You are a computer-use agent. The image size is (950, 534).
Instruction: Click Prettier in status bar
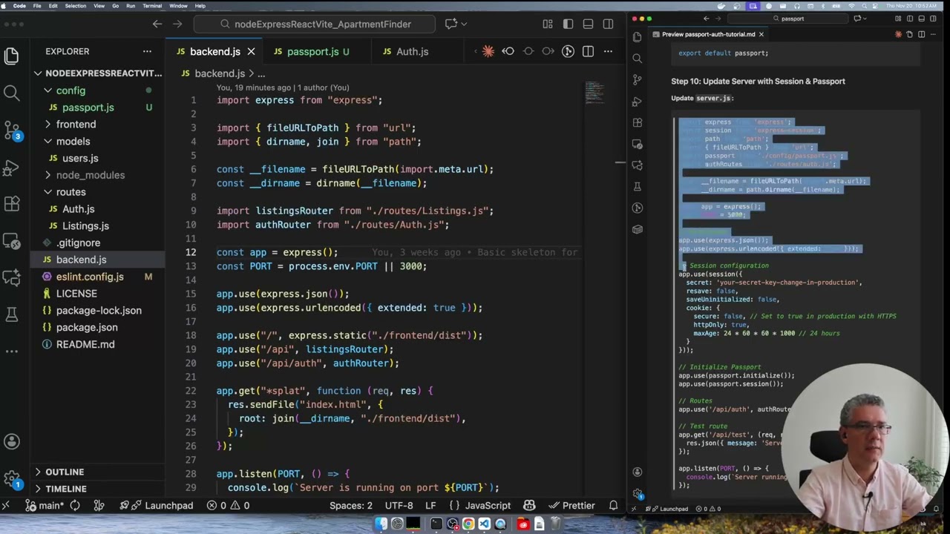coord(571,506)
